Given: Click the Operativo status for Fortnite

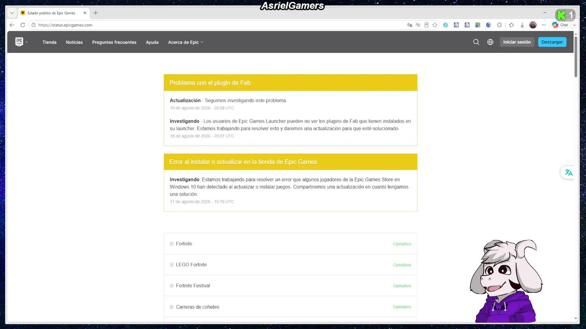Looking at the screenshot, I should point(402,244).
